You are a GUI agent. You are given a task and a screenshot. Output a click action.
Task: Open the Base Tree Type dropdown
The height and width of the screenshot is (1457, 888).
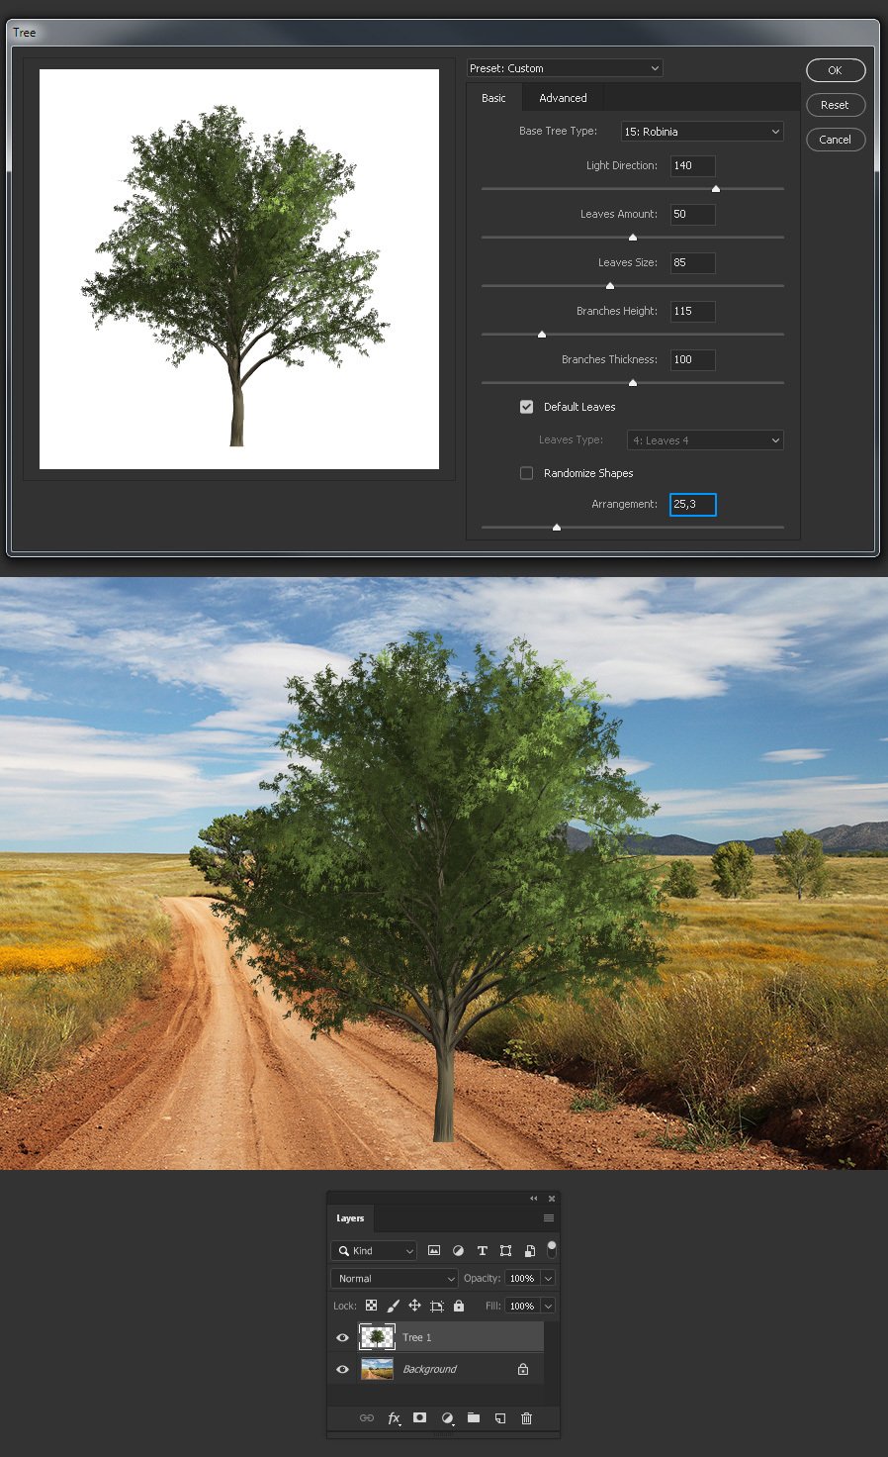pyautogui.click(x=702, y=132)
